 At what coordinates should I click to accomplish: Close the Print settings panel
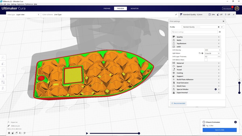point(223,21)
